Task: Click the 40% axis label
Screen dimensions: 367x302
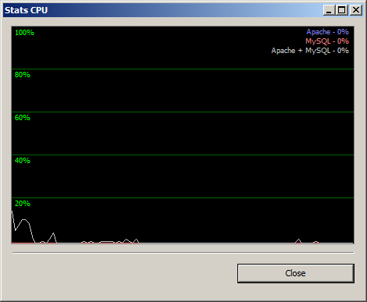Action: (x=23, y=161)
